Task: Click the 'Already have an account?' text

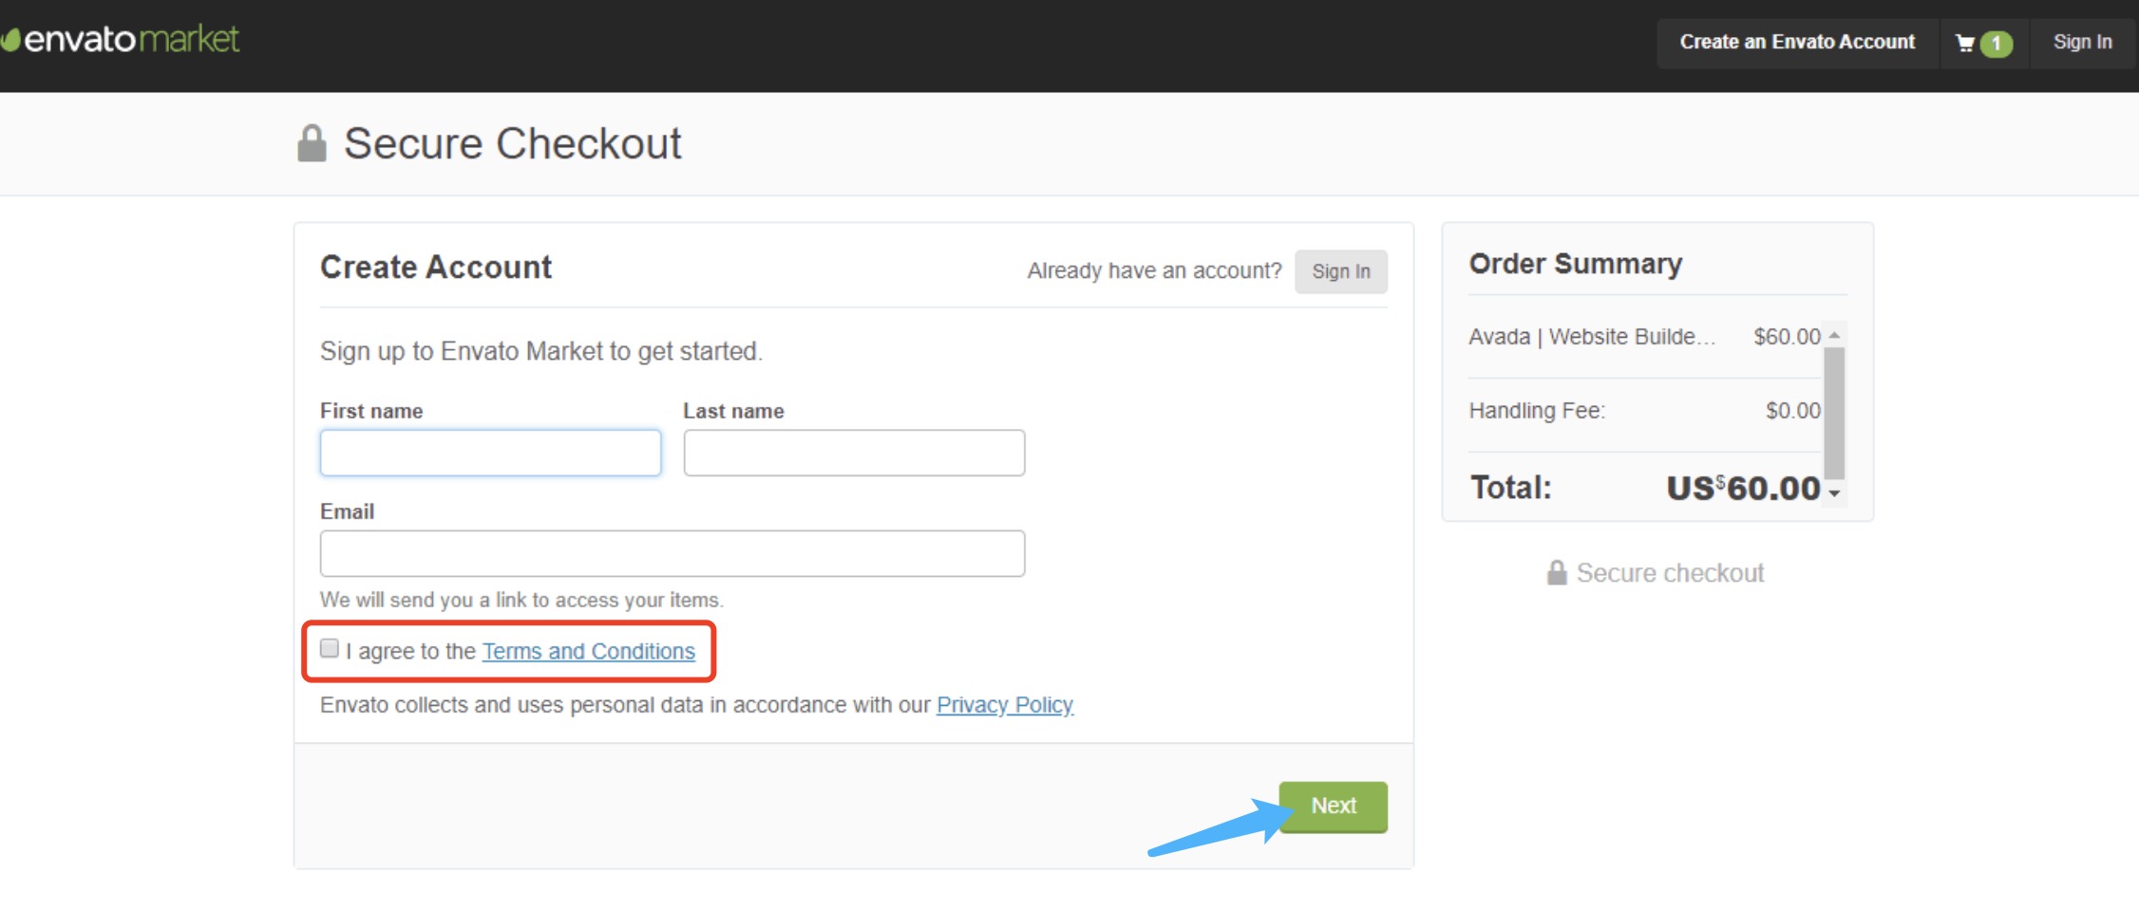Action: pyautogui.click(x=1154, y=271)
